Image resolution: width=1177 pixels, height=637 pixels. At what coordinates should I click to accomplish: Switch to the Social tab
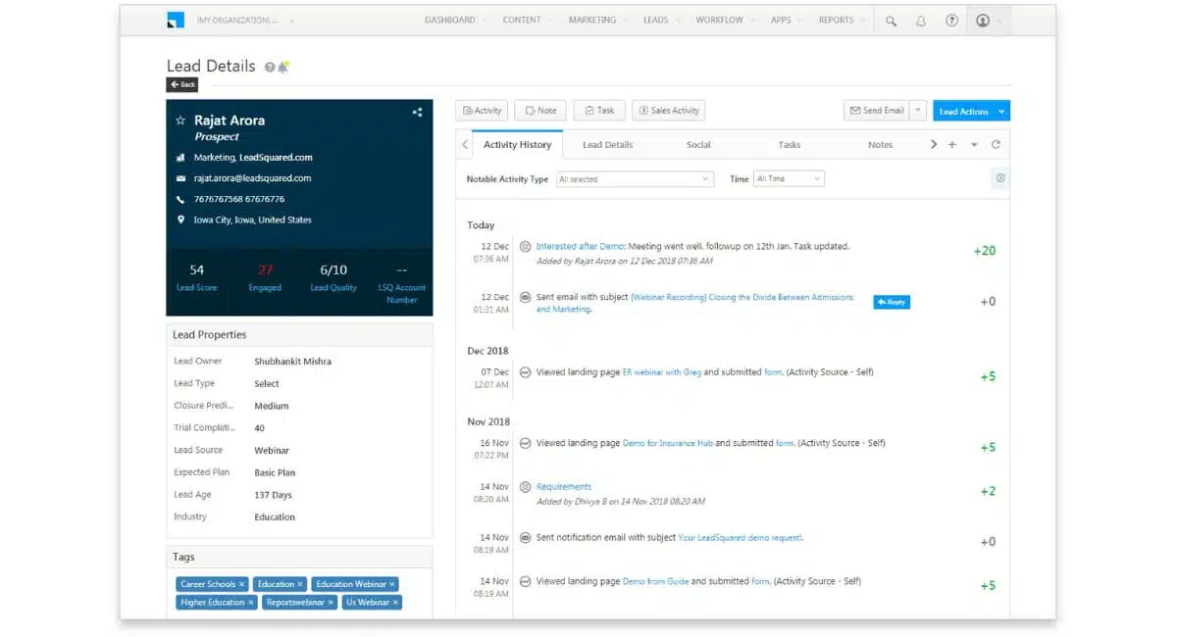coord(698,145)
